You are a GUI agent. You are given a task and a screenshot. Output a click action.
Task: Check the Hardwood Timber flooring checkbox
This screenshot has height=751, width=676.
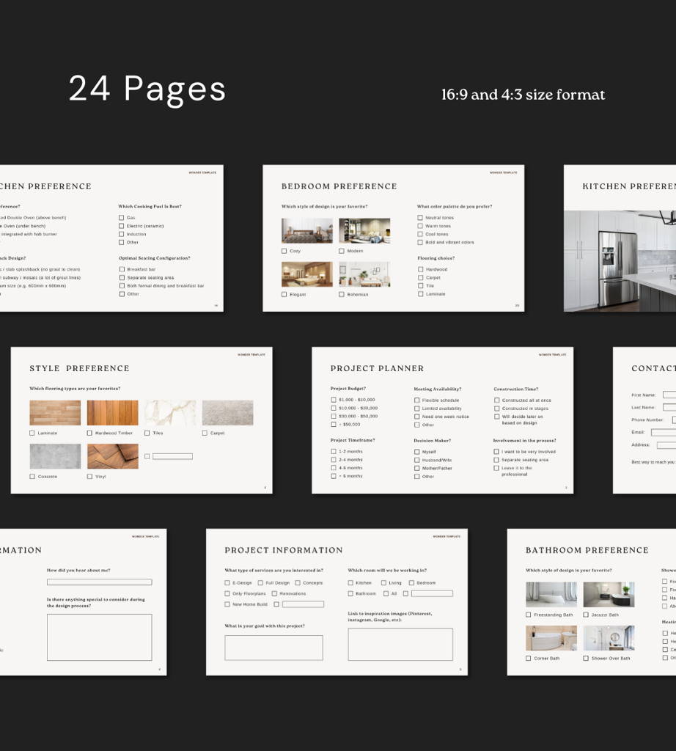pyautogui.click(x=89, y=433)
